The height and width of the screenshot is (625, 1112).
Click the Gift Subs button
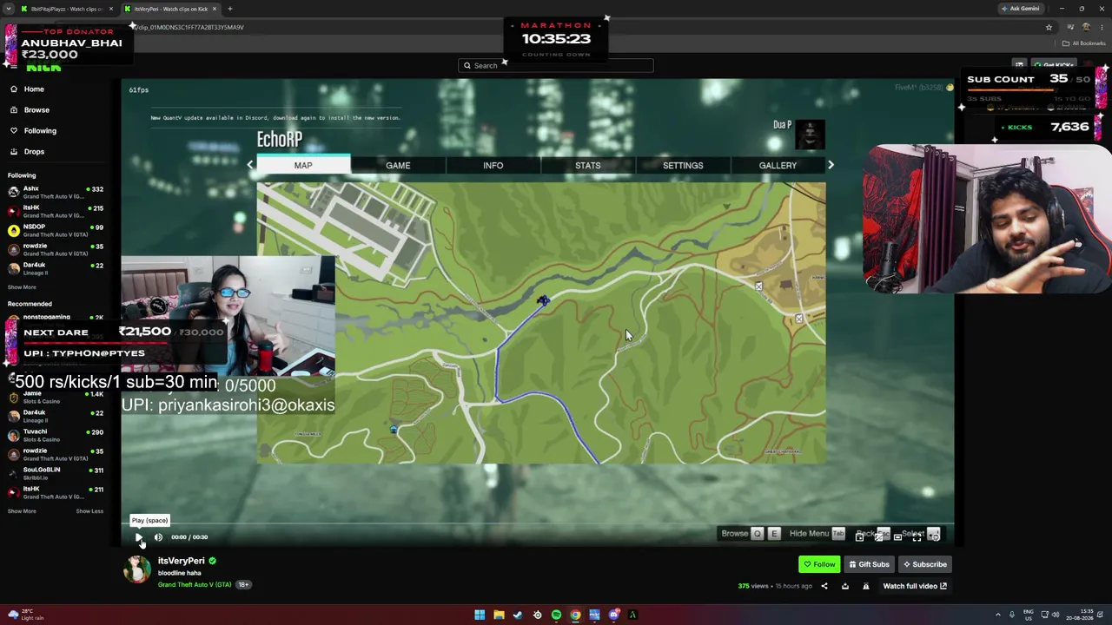pyautogui.click(x=869, y=564)
